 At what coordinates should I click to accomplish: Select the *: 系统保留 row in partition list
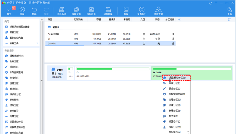point(110,34)
